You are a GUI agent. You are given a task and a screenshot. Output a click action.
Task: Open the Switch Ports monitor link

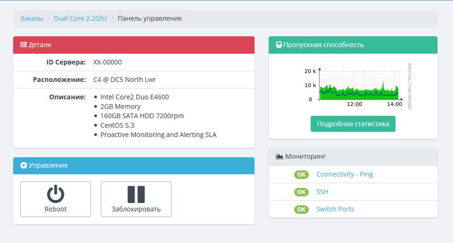pyautogui.click(x=335, y=209)
